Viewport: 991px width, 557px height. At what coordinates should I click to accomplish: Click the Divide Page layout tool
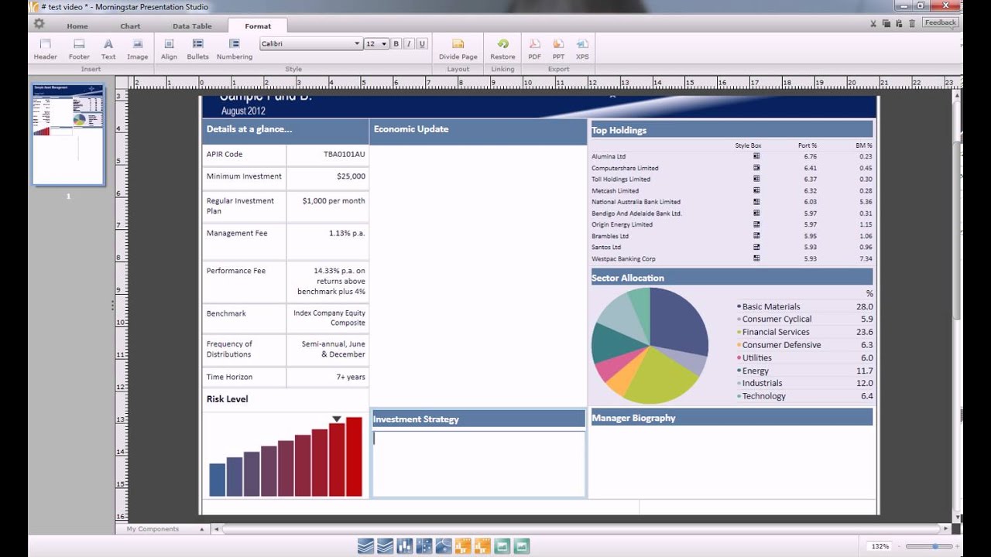tap(458, 50)
